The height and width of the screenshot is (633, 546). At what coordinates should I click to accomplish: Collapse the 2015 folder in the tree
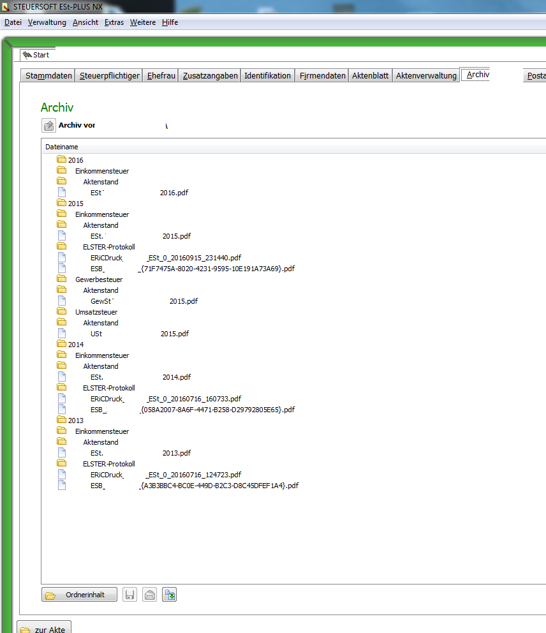coord(61,203)
